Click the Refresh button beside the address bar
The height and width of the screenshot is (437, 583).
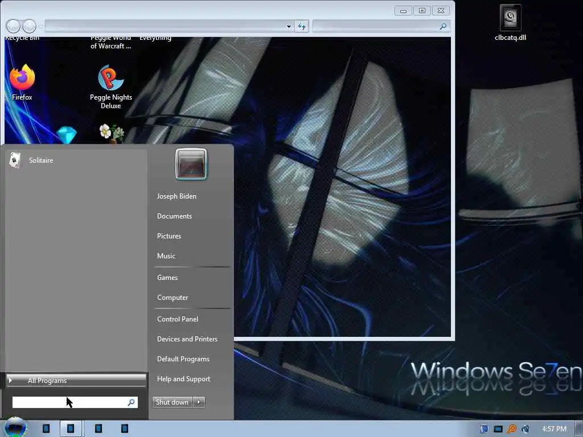(x=302, y=26)
